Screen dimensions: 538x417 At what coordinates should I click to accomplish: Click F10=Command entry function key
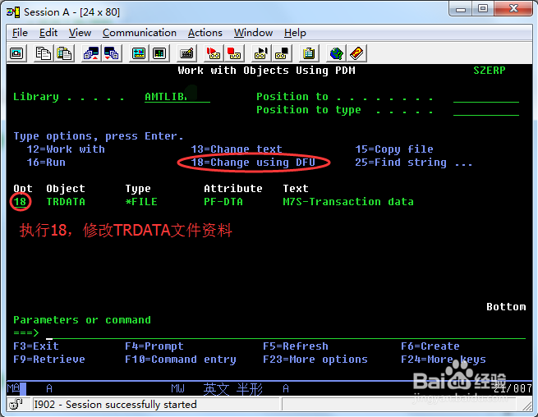[181, 360]
